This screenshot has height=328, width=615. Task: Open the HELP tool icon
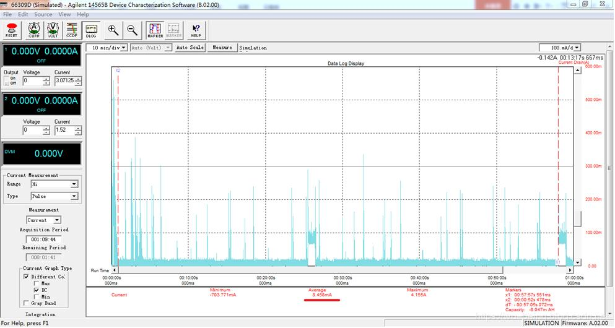tap(196, 30)
